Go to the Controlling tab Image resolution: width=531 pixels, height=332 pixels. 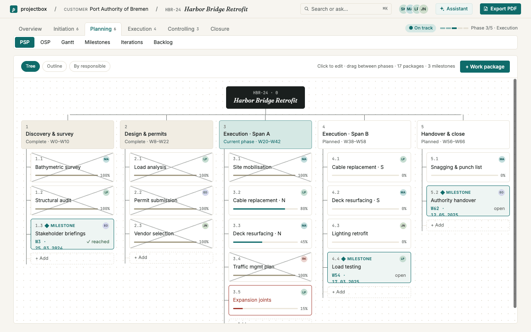coord(183,29)
